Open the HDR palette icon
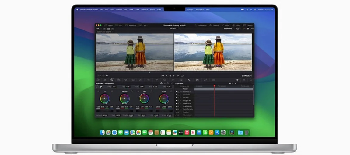 coord(118,80)
